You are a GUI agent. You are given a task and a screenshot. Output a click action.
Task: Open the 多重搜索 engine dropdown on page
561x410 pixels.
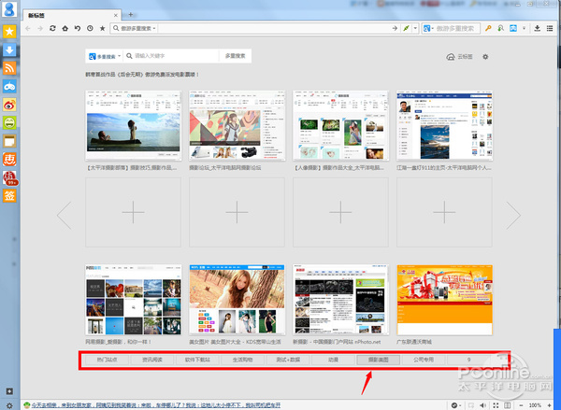105,56
